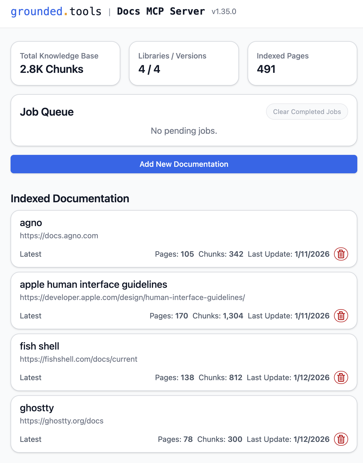Click the Docs MCP Server title
The width and height of the screenshot is (363, 463).
point(161,11)
